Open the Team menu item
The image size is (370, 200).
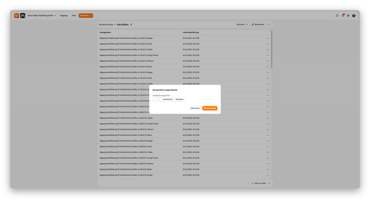pyautogui.click(x=74, y=15)
